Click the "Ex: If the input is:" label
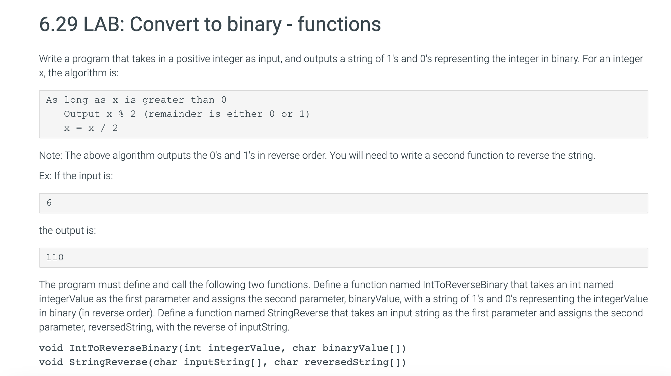The height and width of the screenshot is (376, 671). tap(76, 176)
